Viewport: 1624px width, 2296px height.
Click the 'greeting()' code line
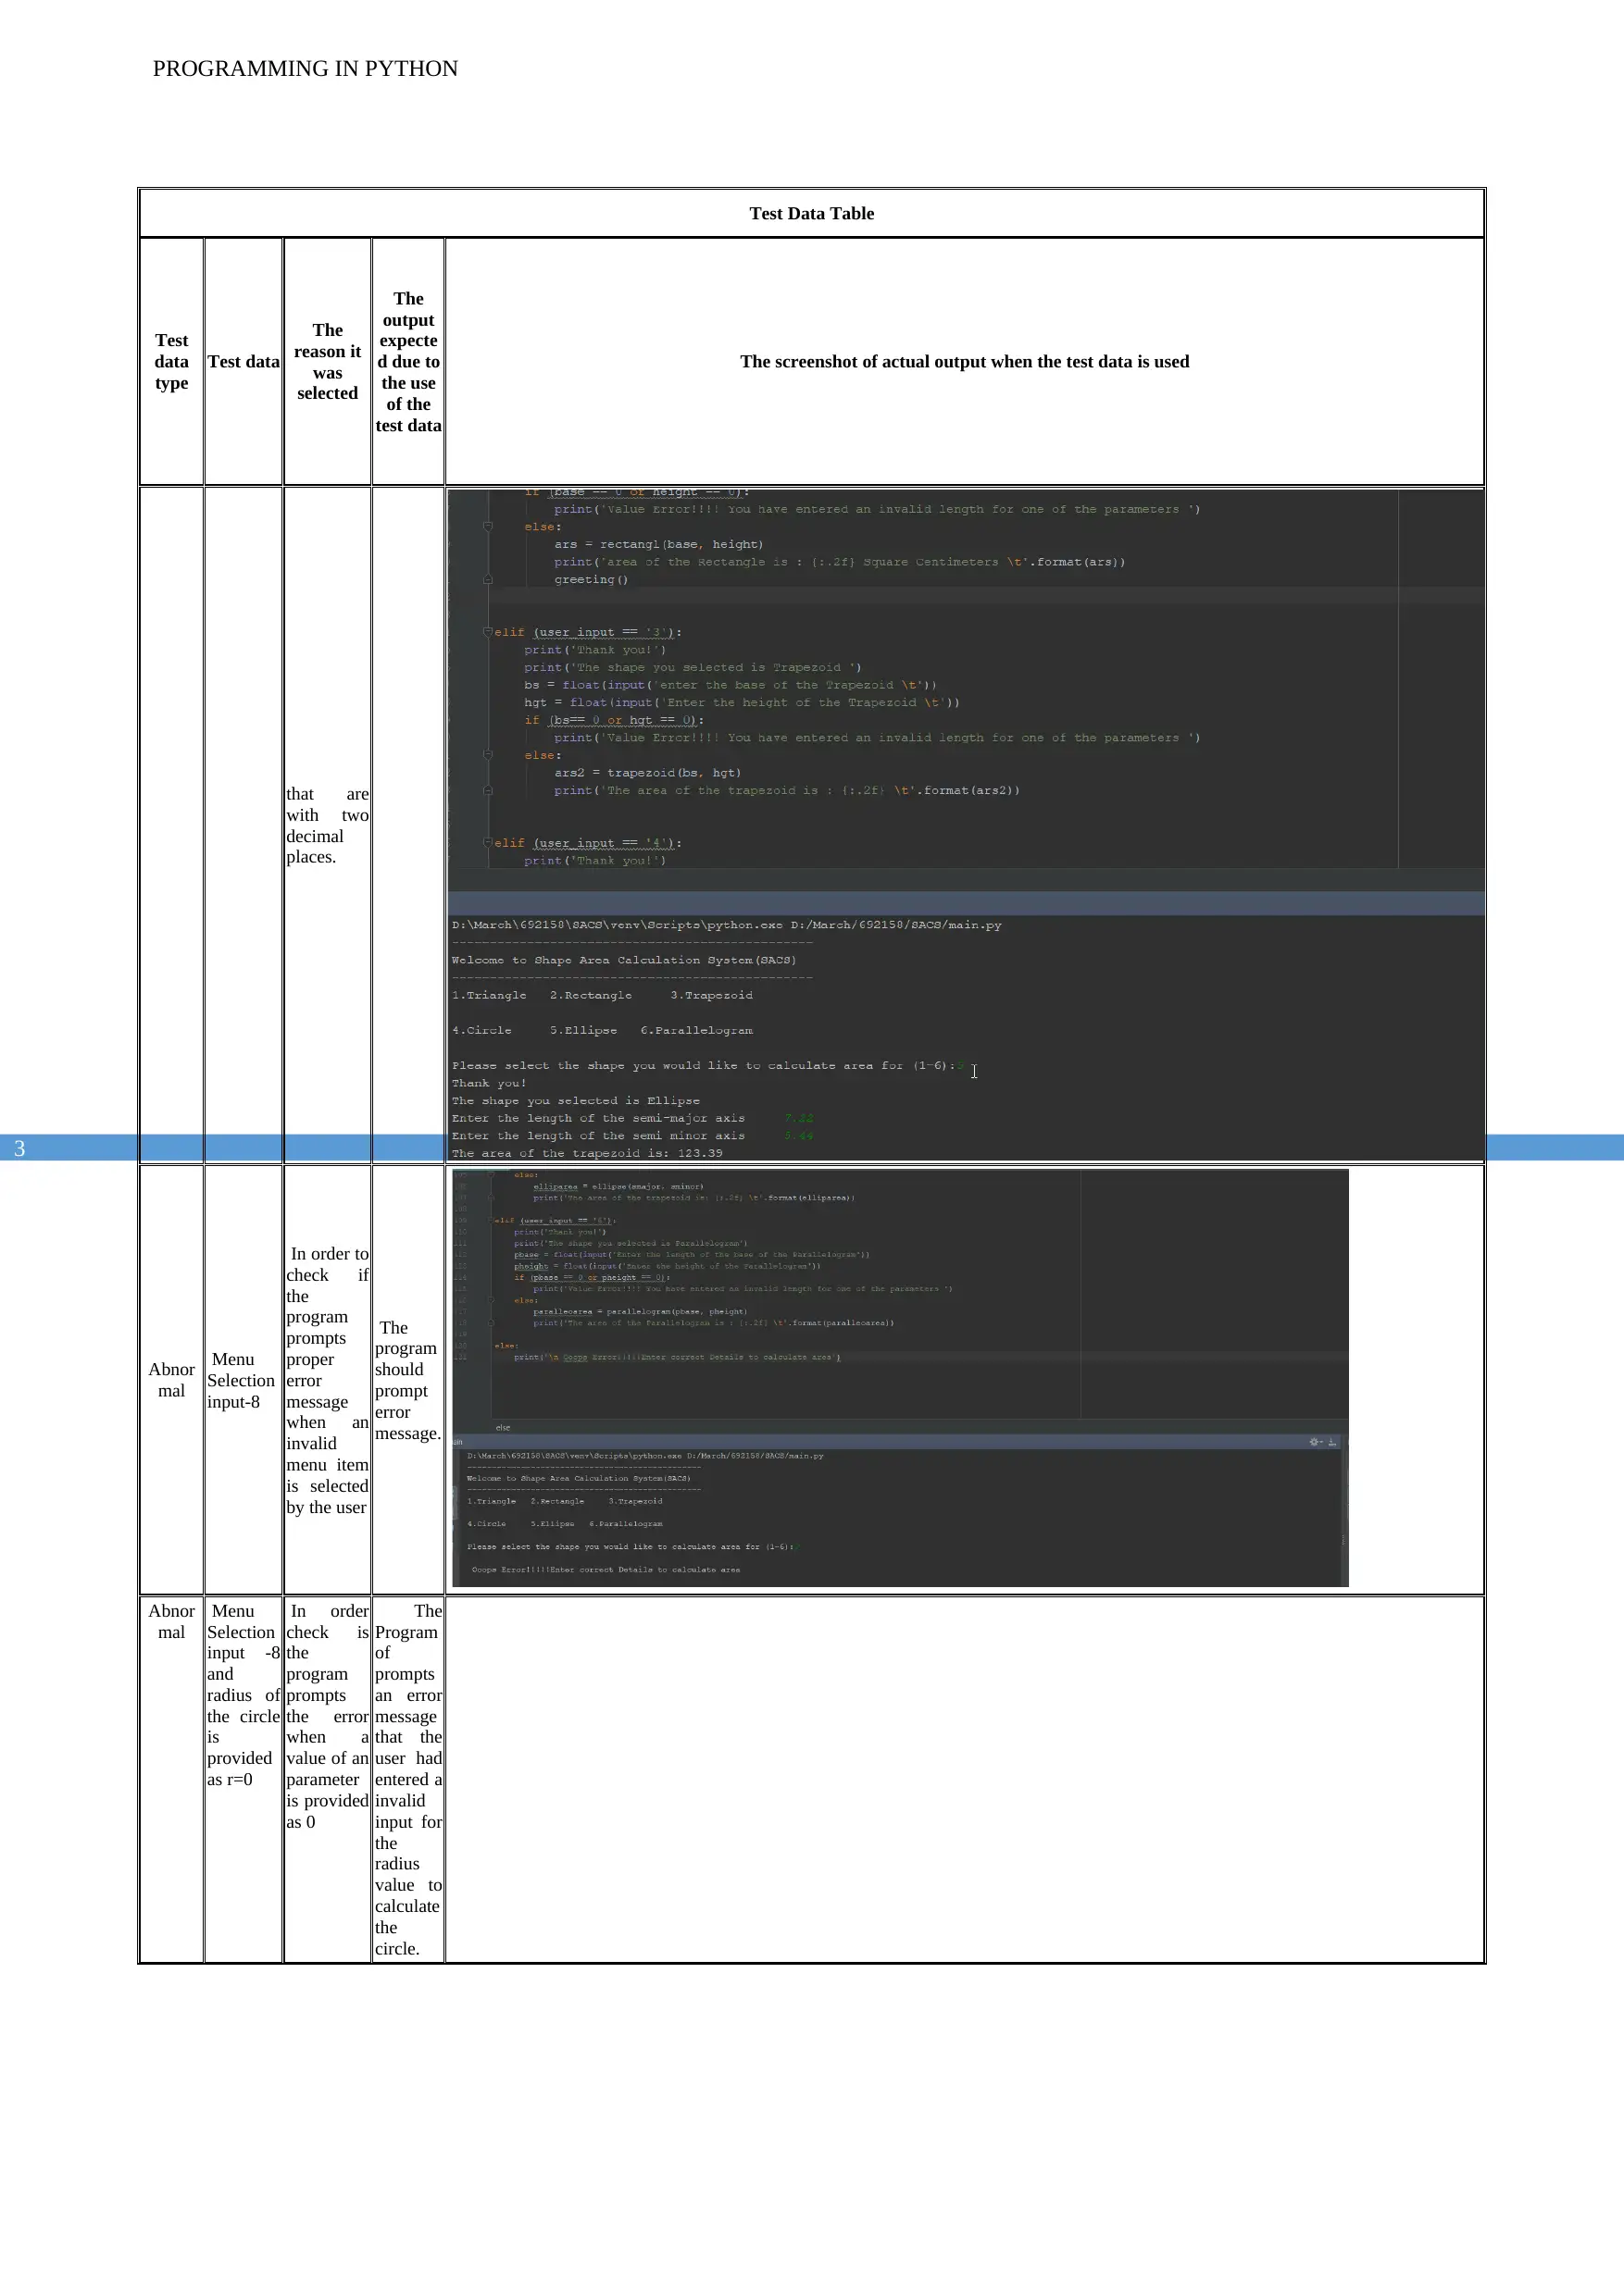[x=592, y=580]
